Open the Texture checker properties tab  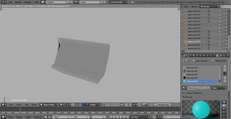click(221, 55)
